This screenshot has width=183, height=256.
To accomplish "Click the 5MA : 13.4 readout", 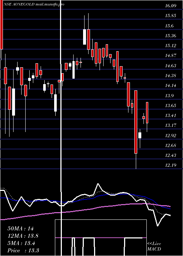I will click(x=21, y=243).
